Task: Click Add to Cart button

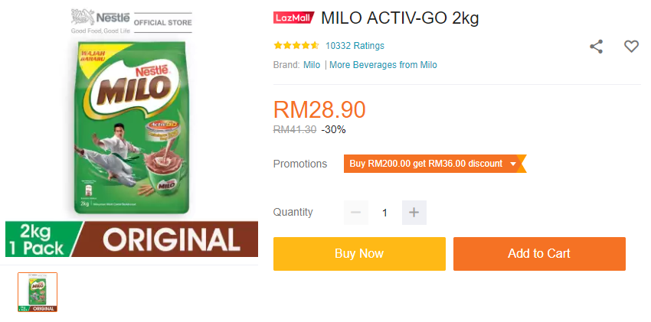Action: pyautogui.click(x=539, y=254)
